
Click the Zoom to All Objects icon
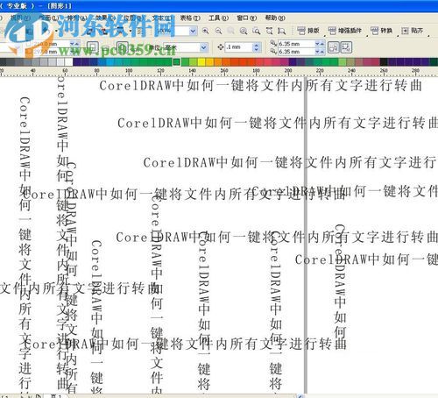(244, 31)
